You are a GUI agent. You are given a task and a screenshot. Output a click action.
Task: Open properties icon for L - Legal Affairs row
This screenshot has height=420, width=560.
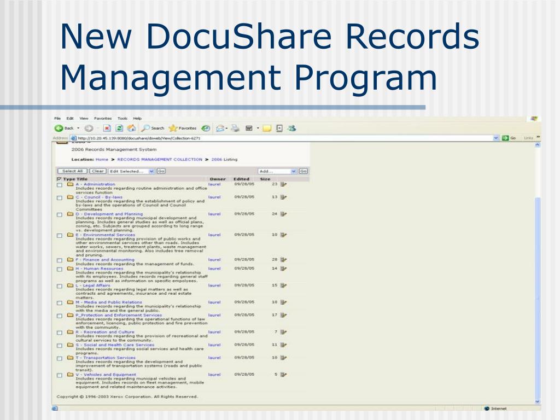284,285
